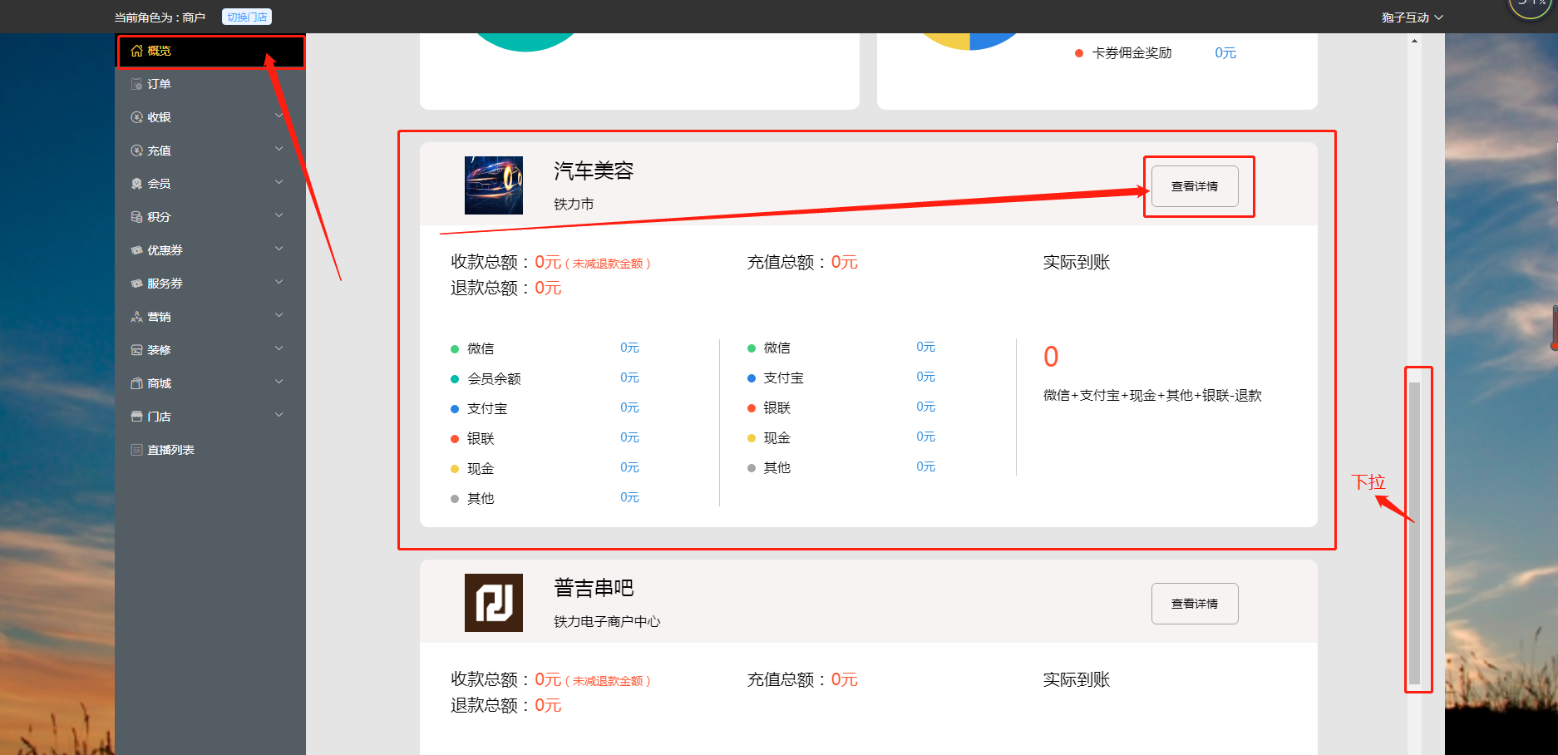Click the 直播列表 list icon
The width and height of the screenshot is (1558, 755).
(x=136, y=450)
